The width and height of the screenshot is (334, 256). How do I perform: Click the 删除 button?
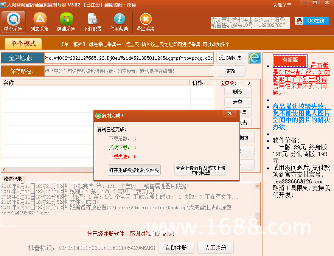238,92
